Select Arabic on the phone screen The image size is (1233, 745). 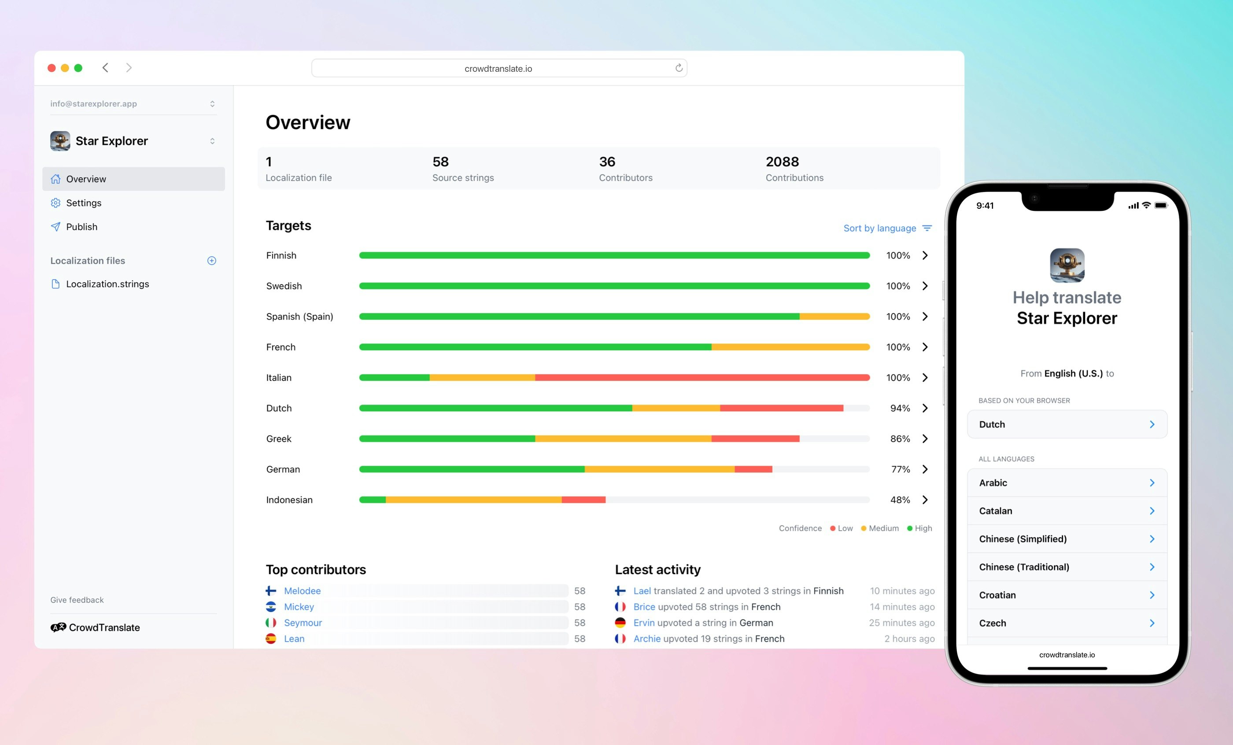pos(1067,482)
